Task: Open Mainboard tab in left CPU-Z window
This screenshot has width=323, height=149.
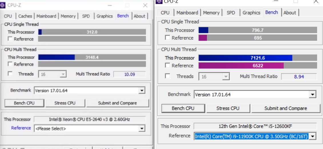Action: click(x=46, y=16)
